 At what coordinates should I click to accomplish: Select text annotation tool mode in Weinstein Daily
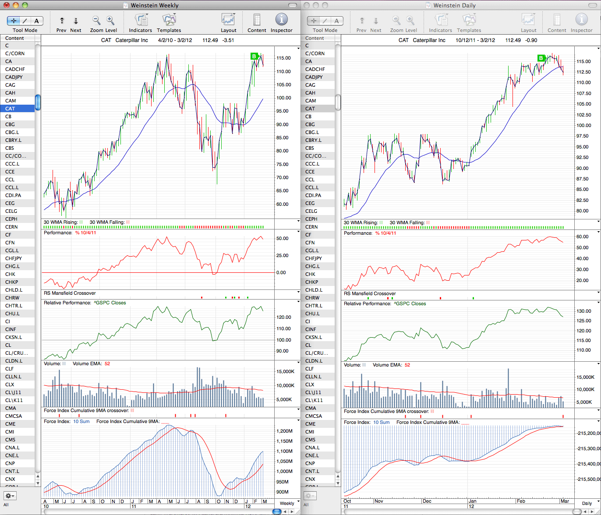(x=337, y=21)
